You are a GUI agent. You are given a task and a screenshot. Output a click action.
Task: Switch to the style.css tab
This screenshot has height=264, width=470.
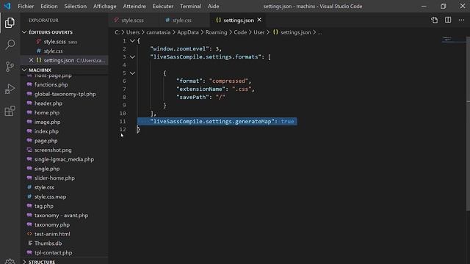182,20
